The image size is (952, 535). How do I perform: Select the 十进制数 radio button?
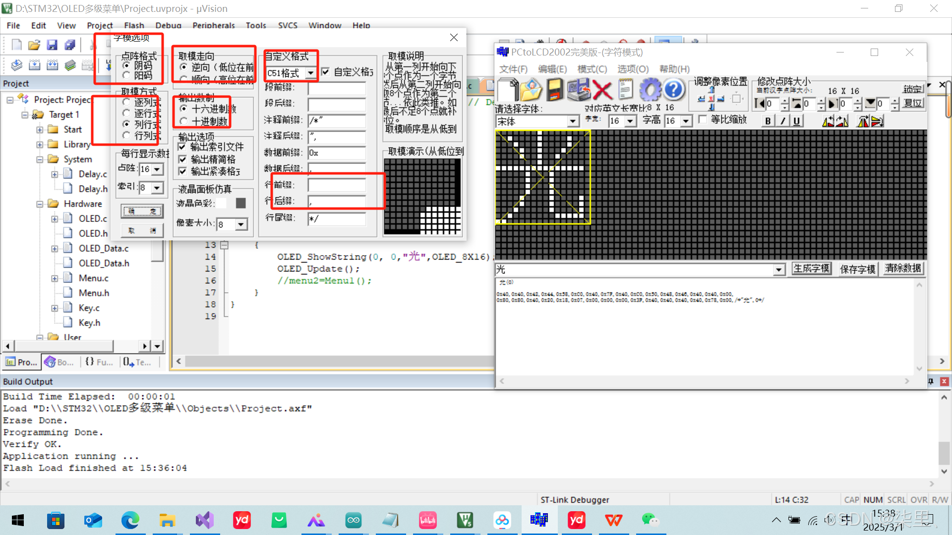point(184,121)
